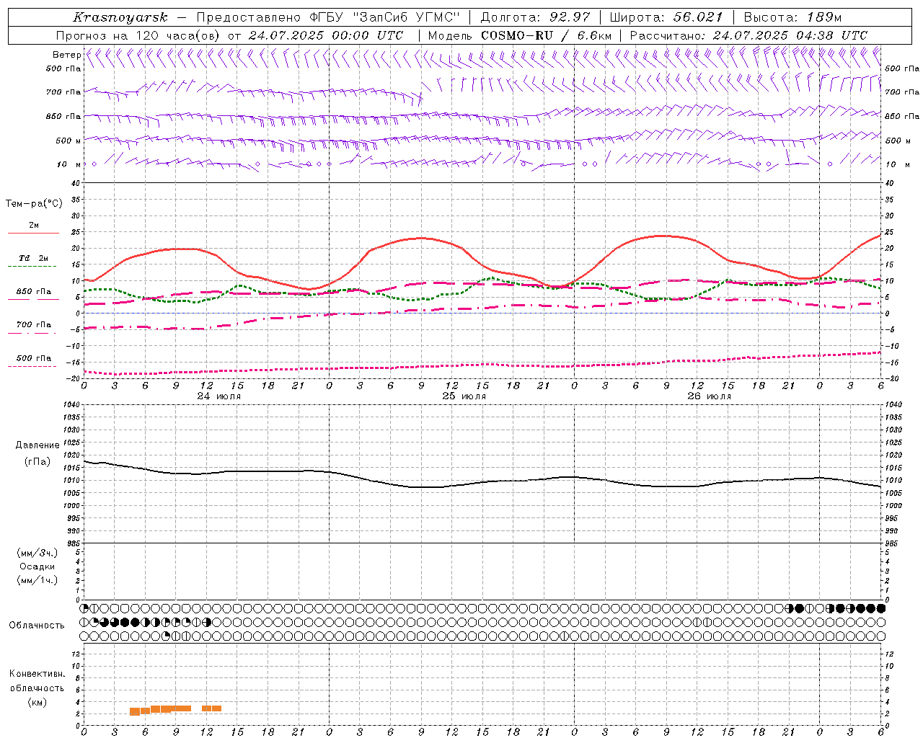
Task: Click the 'Тем-ра(°C)' temperature panel label
Action: pos(34,204)
